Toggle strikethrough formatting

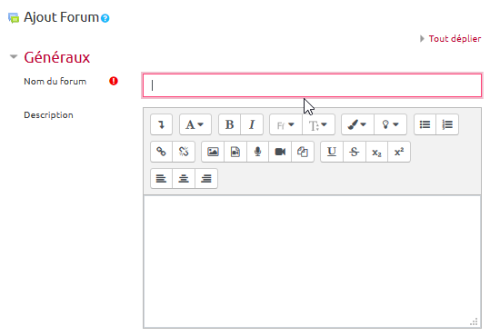coord(355,152)
